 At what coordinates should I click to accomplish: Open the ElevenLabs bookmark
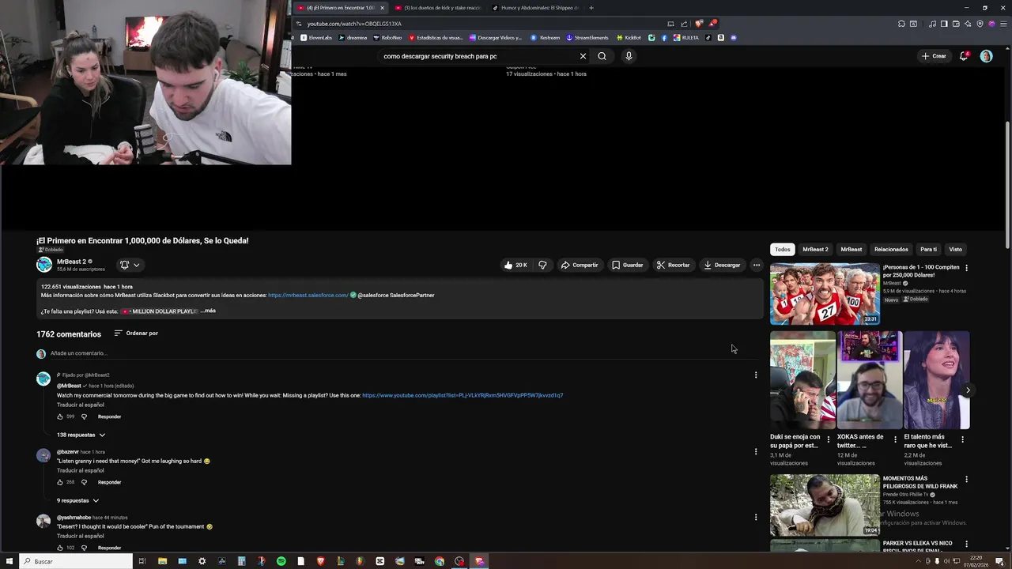[316, 37]
